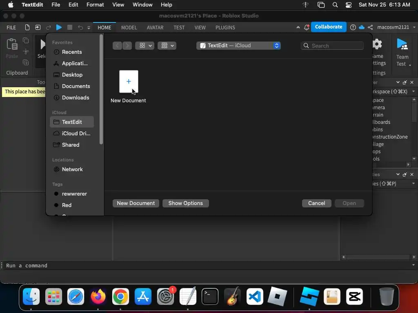Viewport: 418px width, 313px height.
Task: Open Explorer panel options chevron
Action: pyautogui.click(x=398, y=82)
